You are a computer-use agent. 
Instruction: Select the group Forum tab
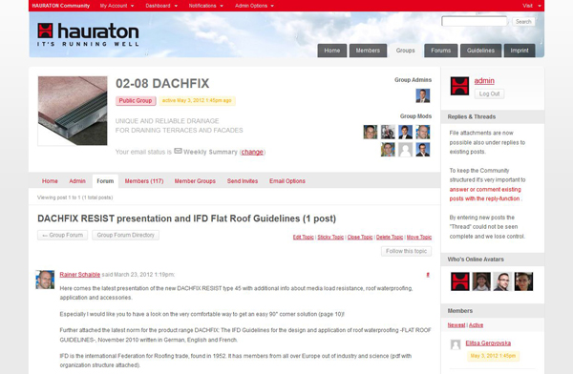click(x=105, y=180)
